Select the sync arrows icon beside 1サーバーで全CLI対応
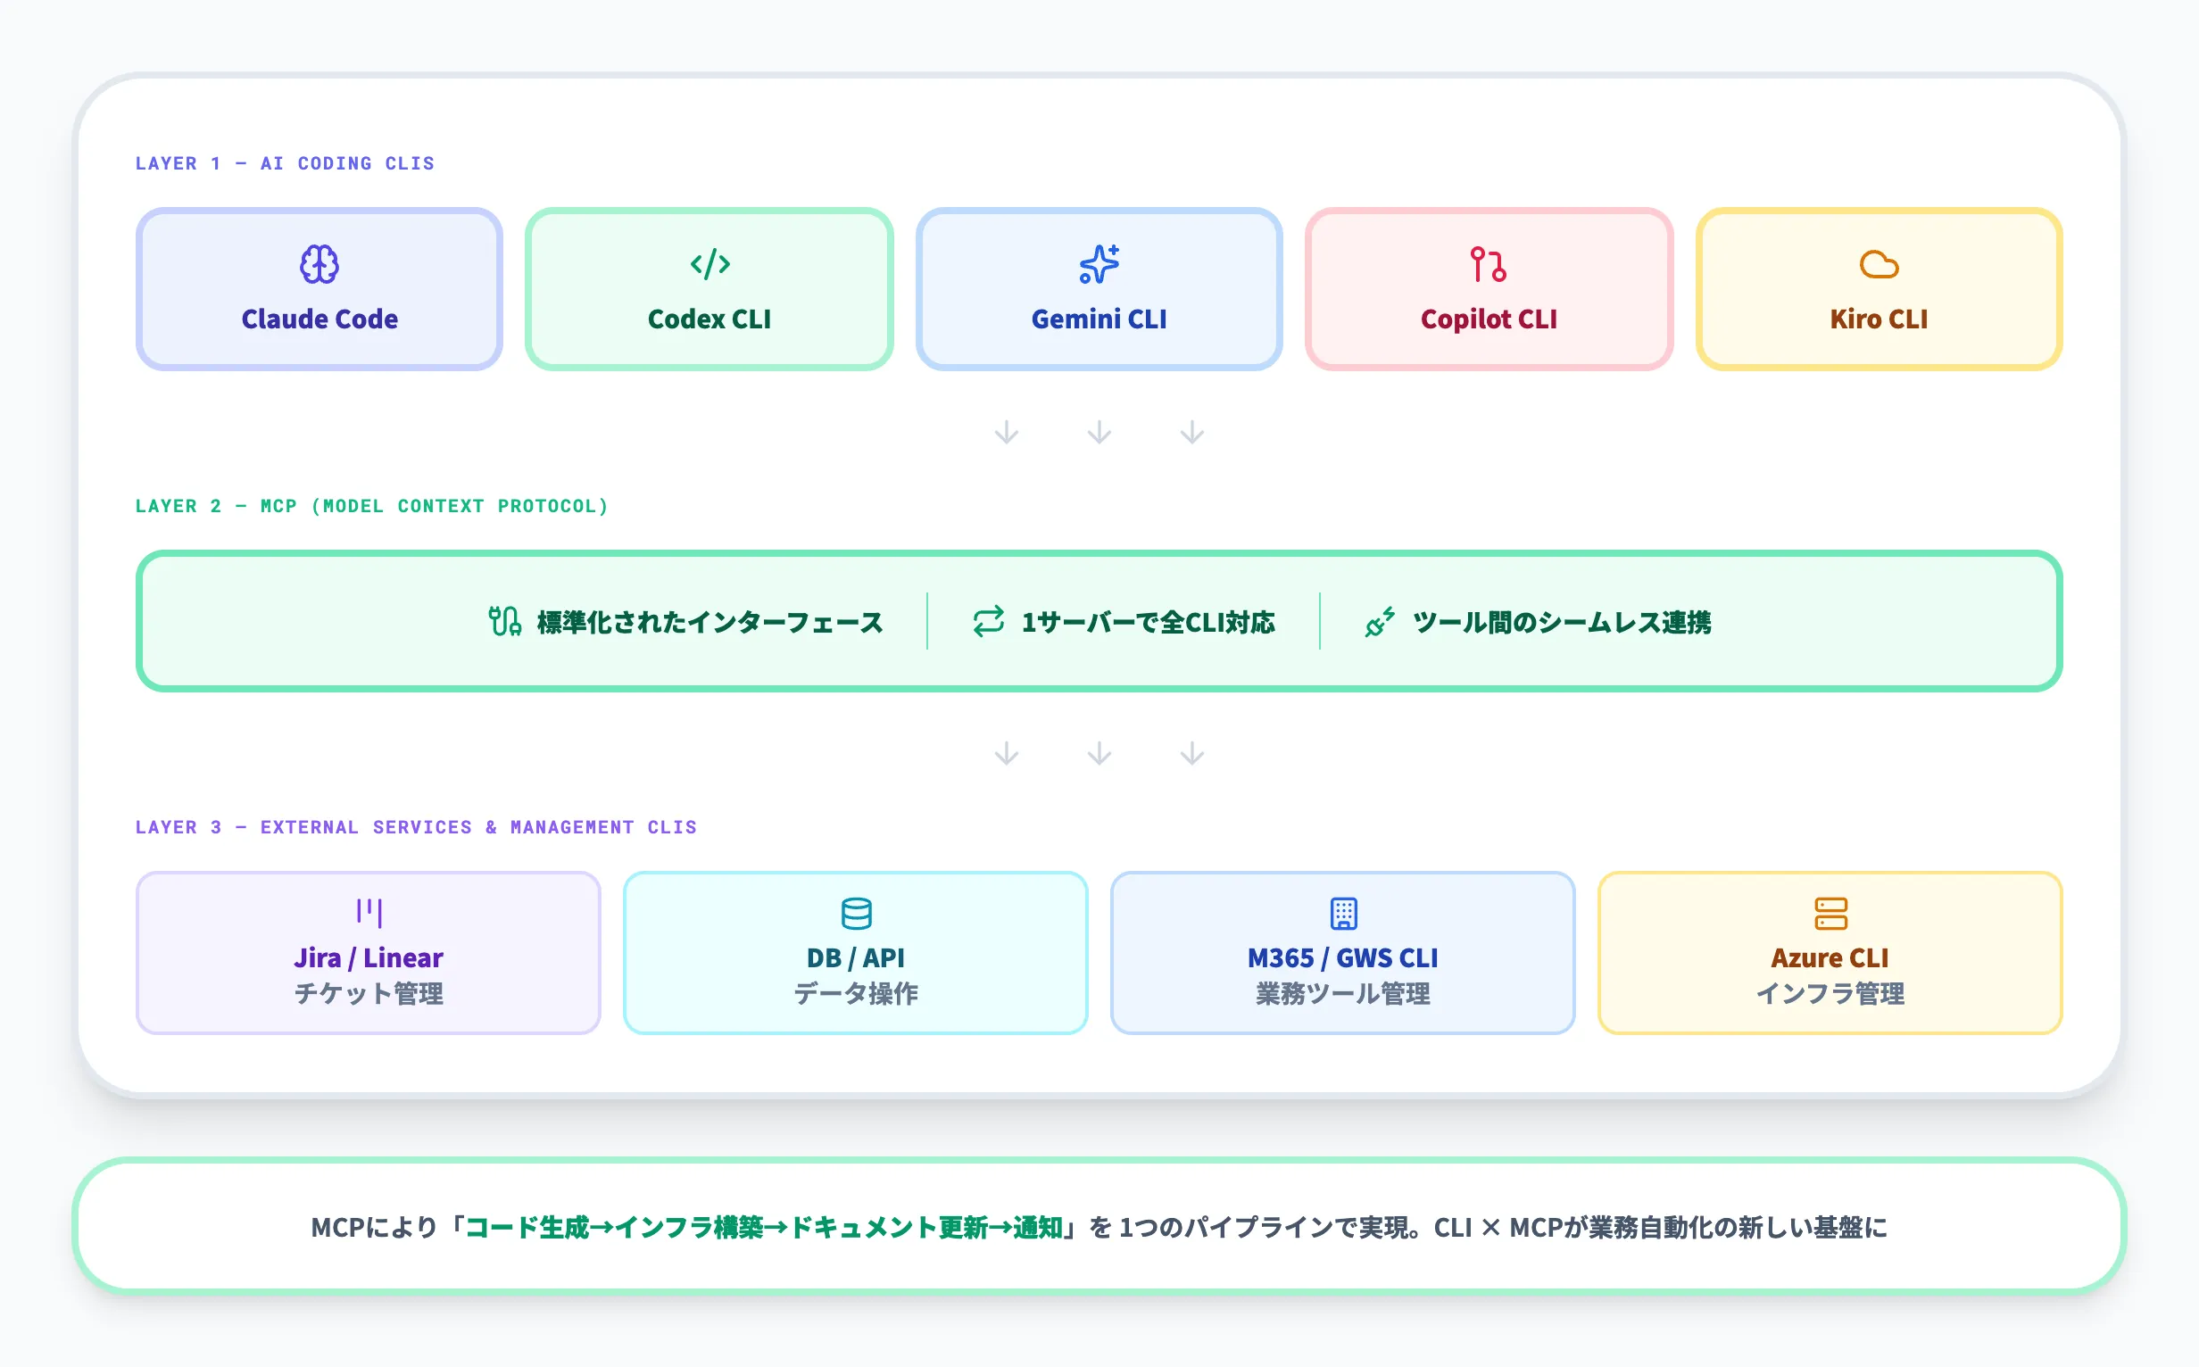 (988, 622)
